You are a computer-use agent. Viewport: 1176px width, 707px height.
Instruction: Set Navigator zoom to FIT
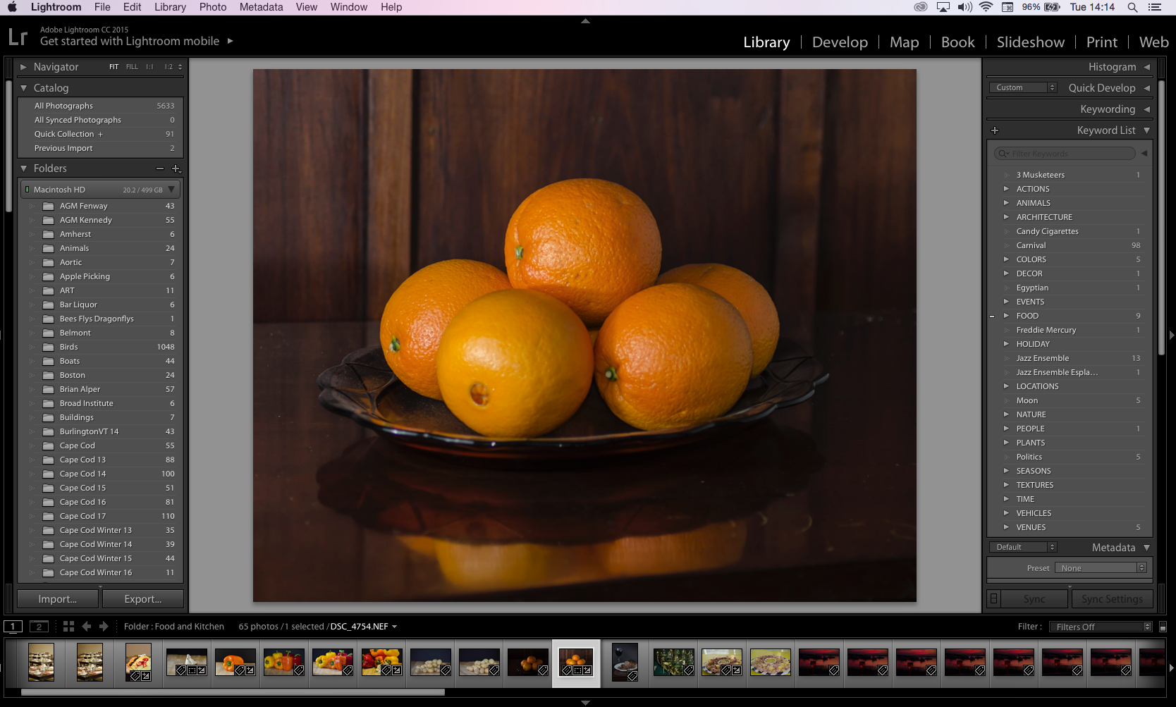point(114,67)
